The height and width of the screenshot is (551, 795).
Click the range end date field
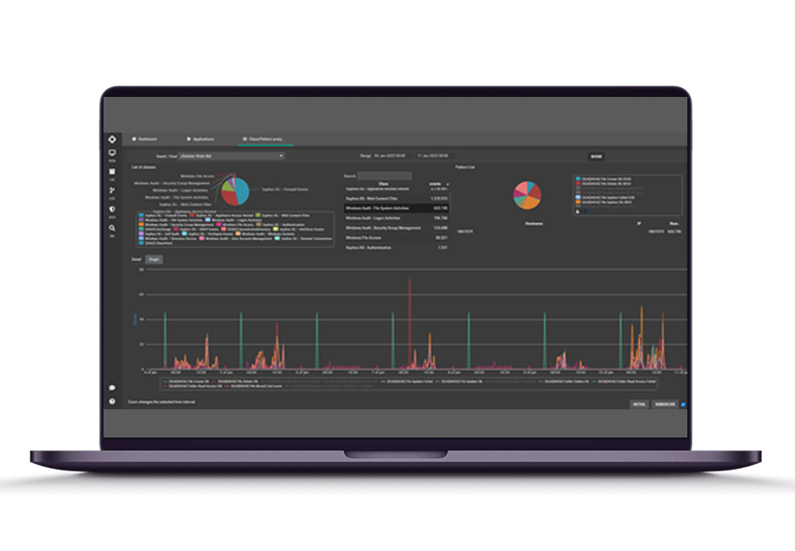click(433, 156)
